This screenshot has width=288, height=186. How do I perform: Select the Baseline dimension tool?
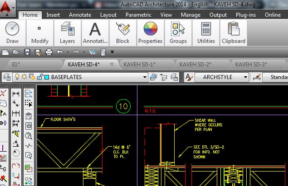(x=16, y=123)
